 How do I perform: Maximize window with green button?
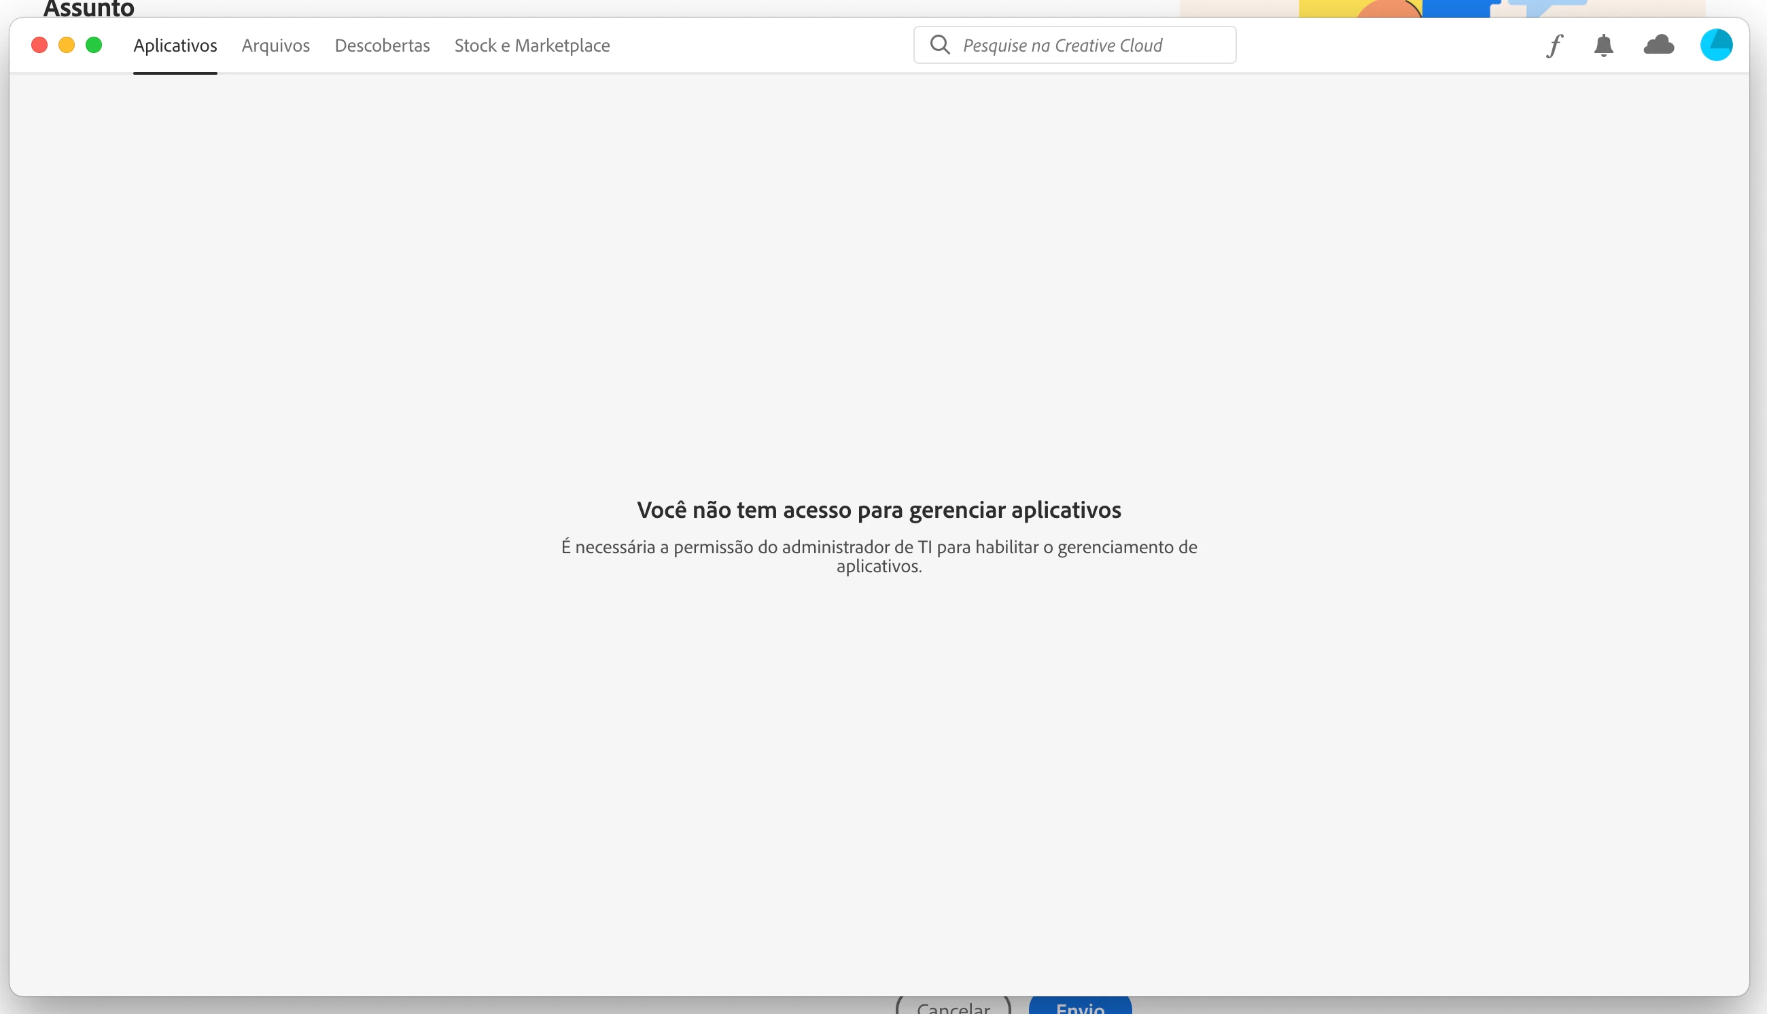point(94,46)
